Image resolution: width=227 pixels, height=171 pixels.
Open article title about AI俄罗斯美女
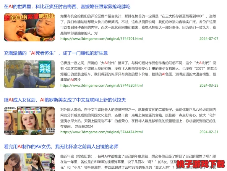point(65,100)
